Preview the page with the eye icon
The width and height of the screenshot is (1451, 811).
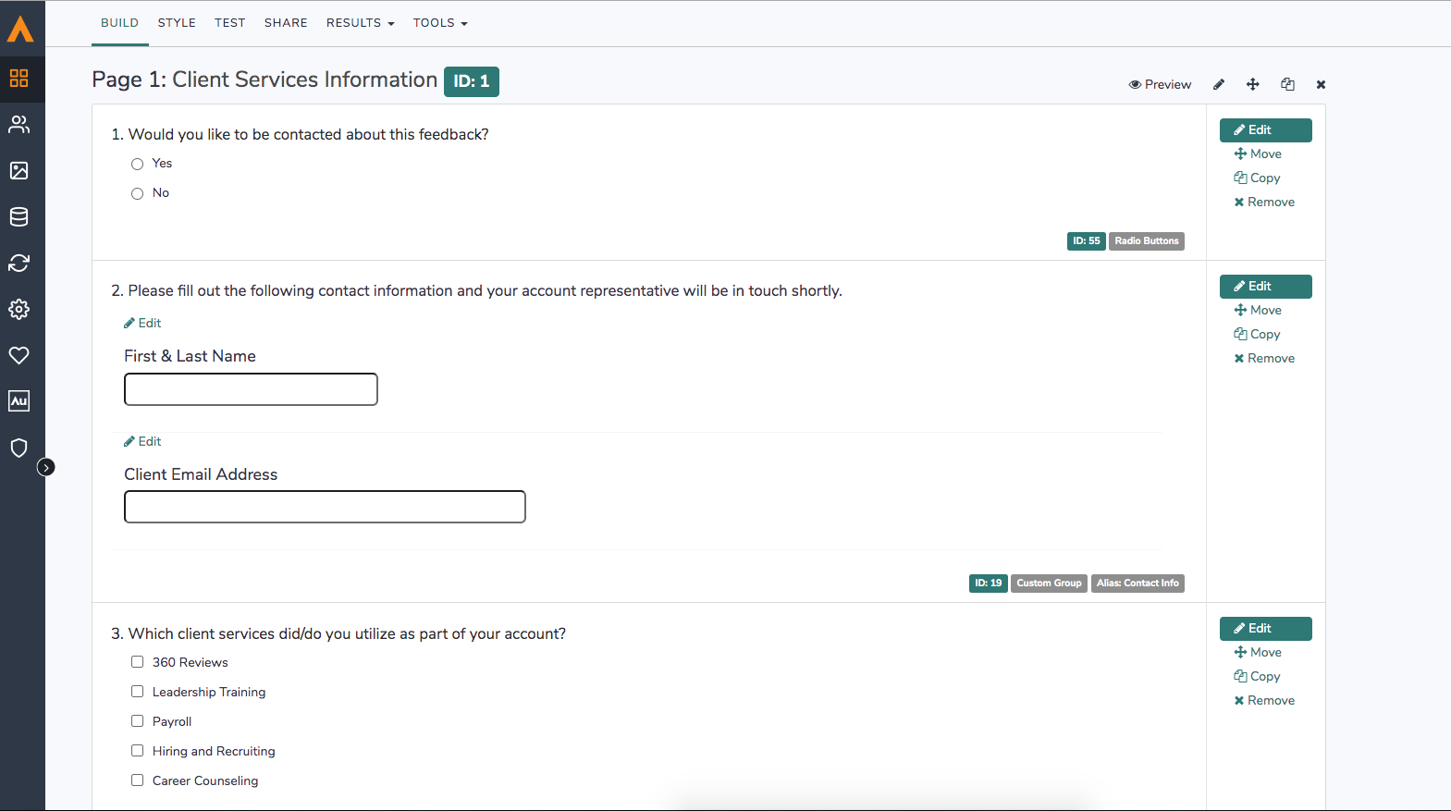tap(1160, 84)
